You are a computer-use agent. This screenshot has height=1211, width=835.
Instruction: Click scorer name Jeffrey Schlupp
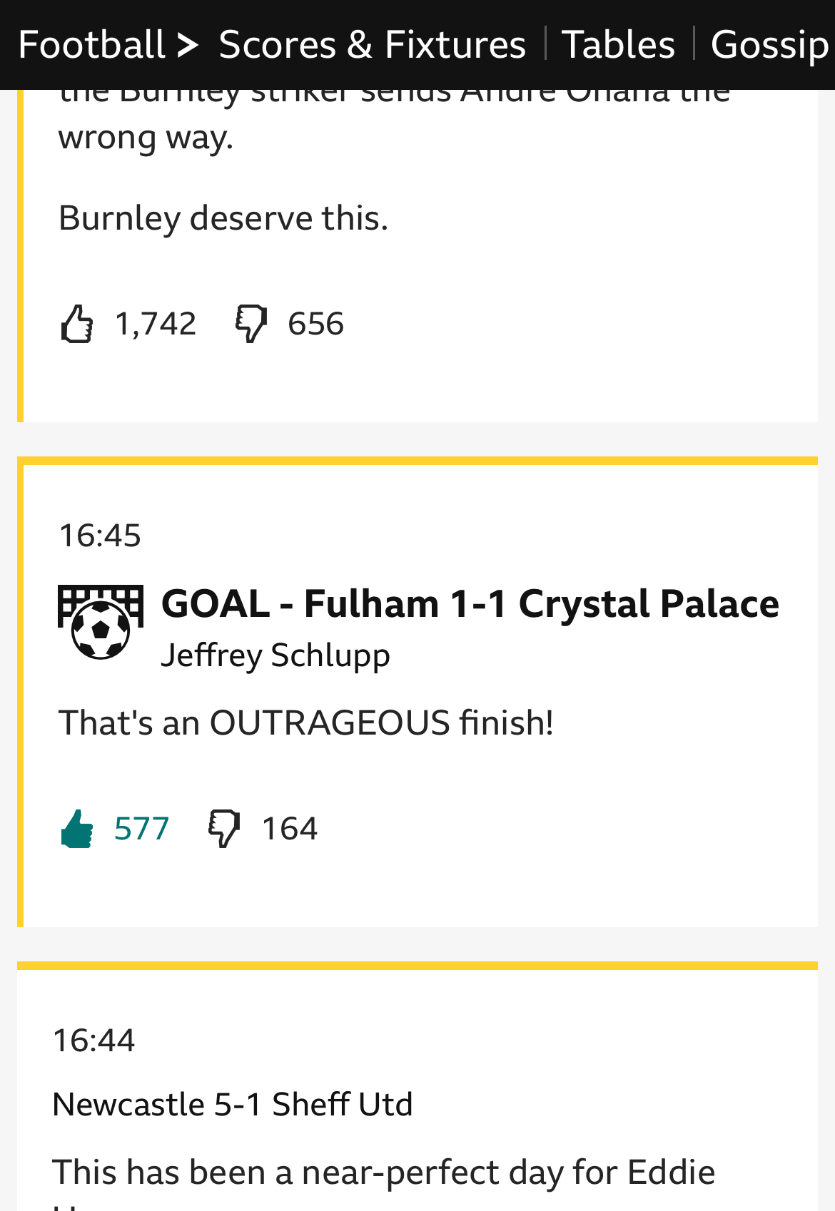pyautogui.click(x=275, y=655)
